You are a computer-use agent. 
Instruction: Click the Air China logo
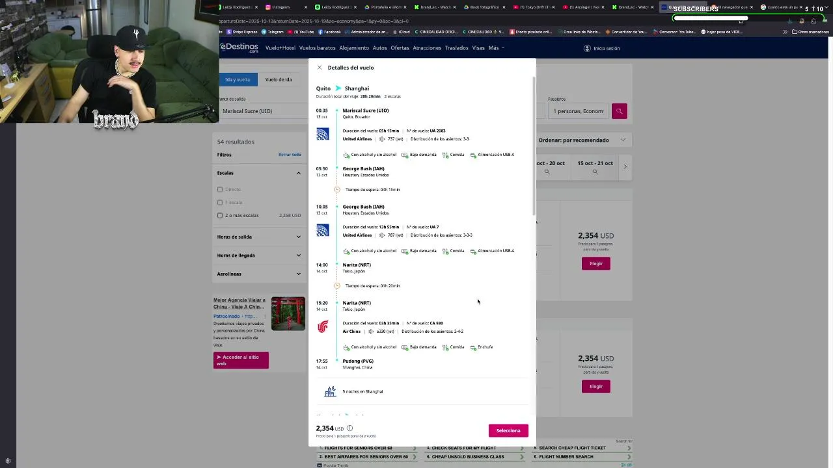pos(323,326)
